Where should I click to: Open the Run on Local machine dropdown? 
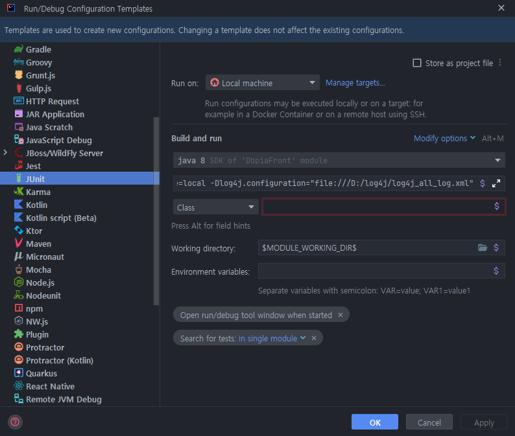coord(263,83)
